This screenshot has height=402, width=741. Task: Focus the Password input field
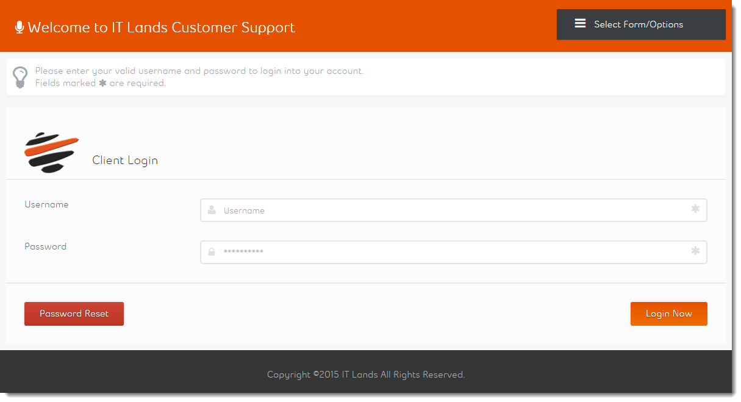454,252
